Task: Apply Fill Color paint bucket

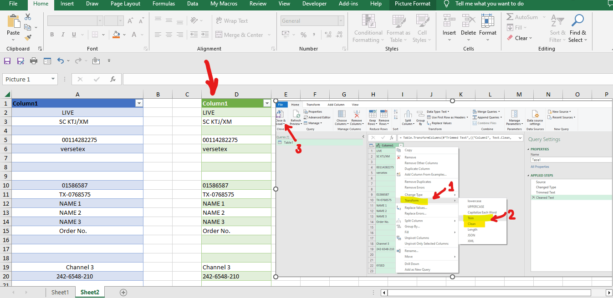Action: pos(116,35)
